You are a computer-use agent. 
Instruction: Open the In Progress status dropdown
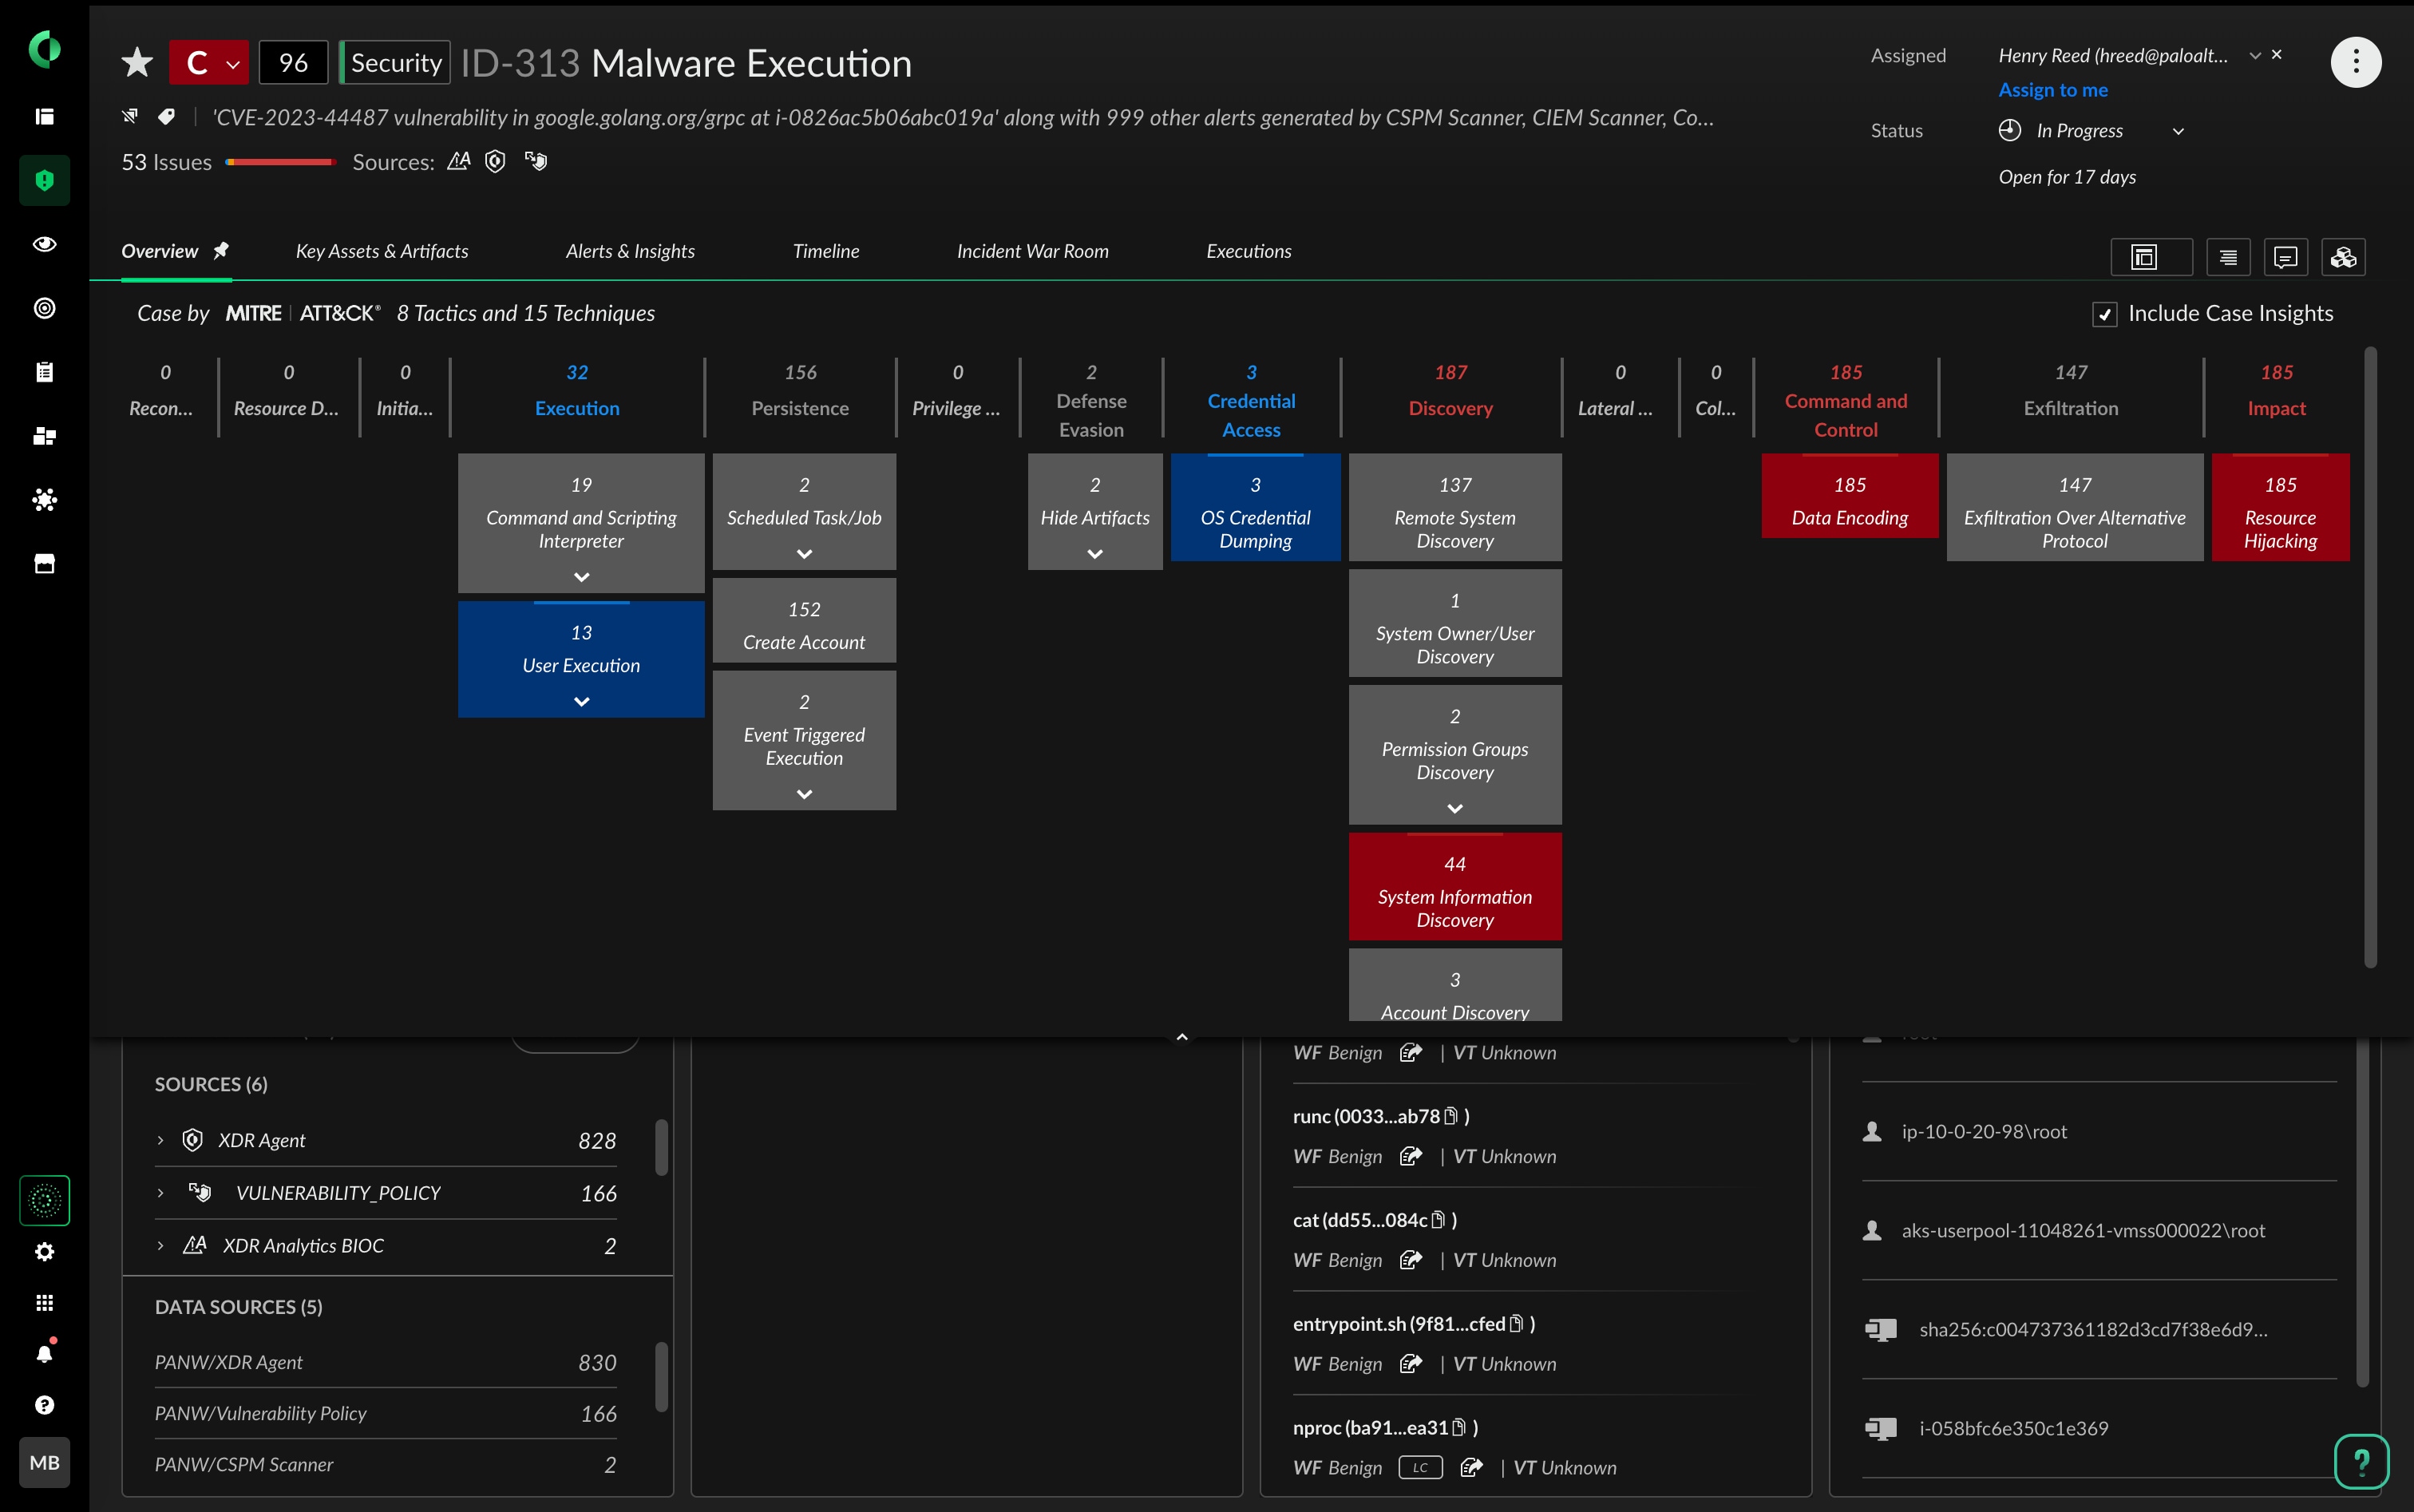pyautogui.click(x=2178, y=132)
